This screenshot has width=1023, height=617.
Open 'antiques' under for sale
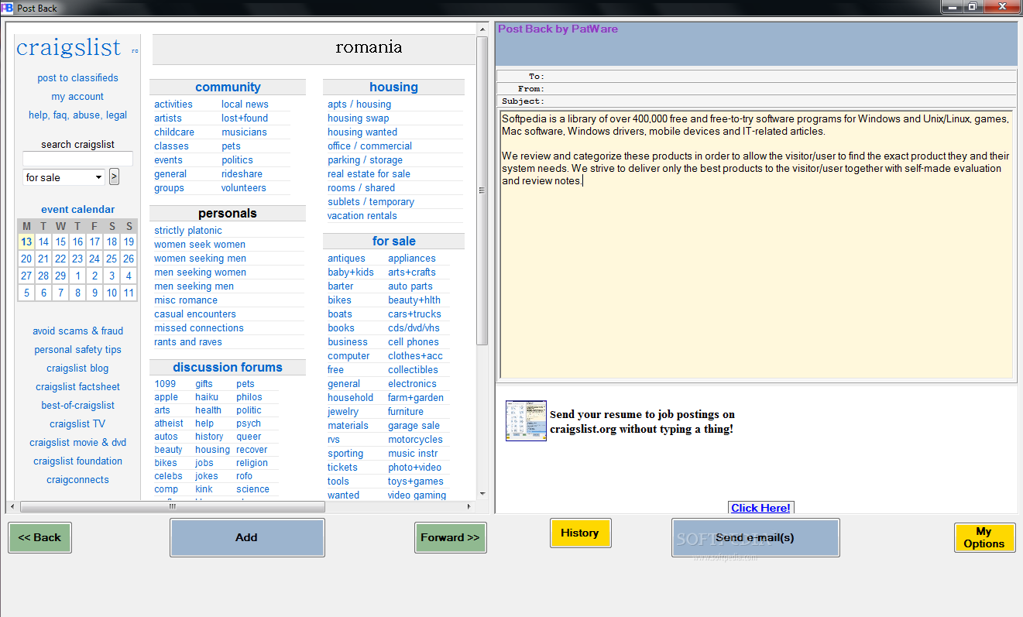[x=346, y=258]
